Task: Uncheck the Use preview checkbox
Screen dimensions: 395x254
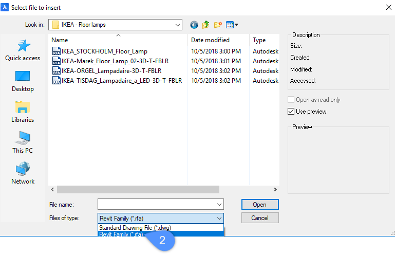Action: pos(291,112)
